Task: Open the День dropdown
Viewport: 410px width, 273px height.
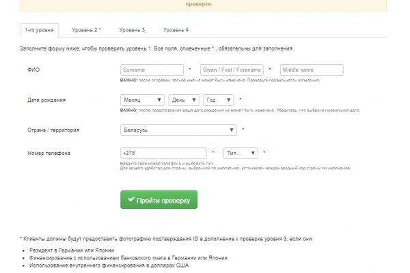Action: click(x=184, y=100)
